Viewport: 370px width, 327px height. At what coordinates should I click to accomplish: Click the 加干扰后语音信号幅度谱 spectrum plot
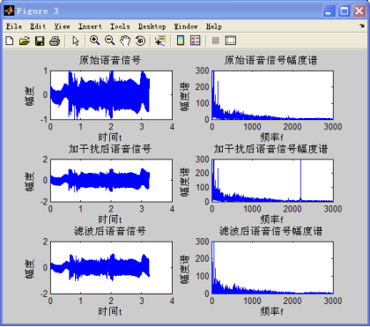272,181
